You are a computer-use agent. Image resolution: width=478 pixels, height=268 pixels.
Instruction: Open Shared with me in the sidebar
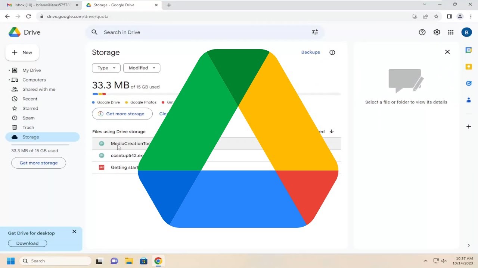pos(38,89)
